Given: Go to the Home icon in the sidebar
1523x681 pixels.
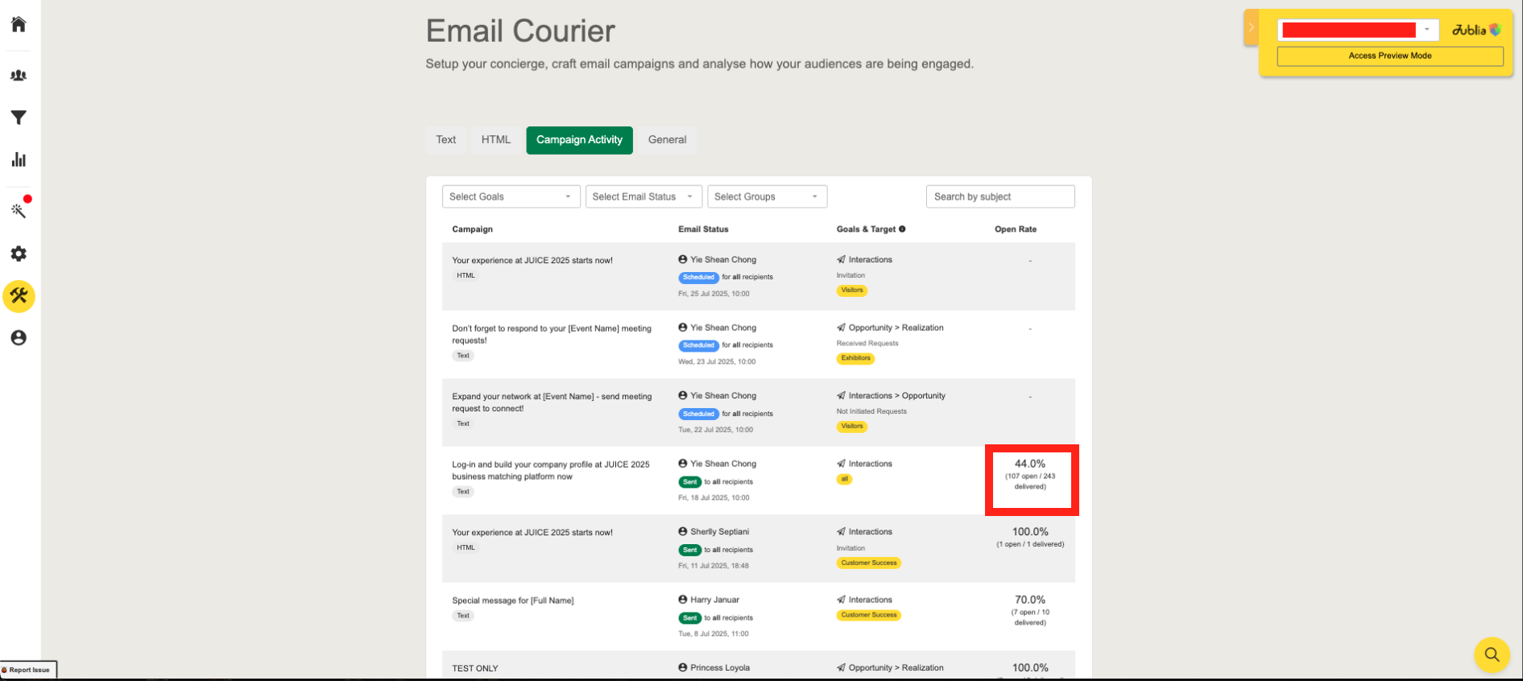Looking at the screenshot, I should point(19,24).
